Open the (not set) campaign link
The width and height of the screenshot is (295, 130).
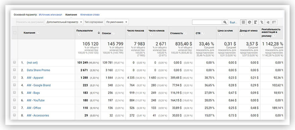coord(32,63)
